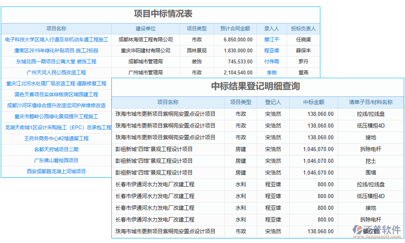Click the 预计合同金额 column header

coord(236,28)
